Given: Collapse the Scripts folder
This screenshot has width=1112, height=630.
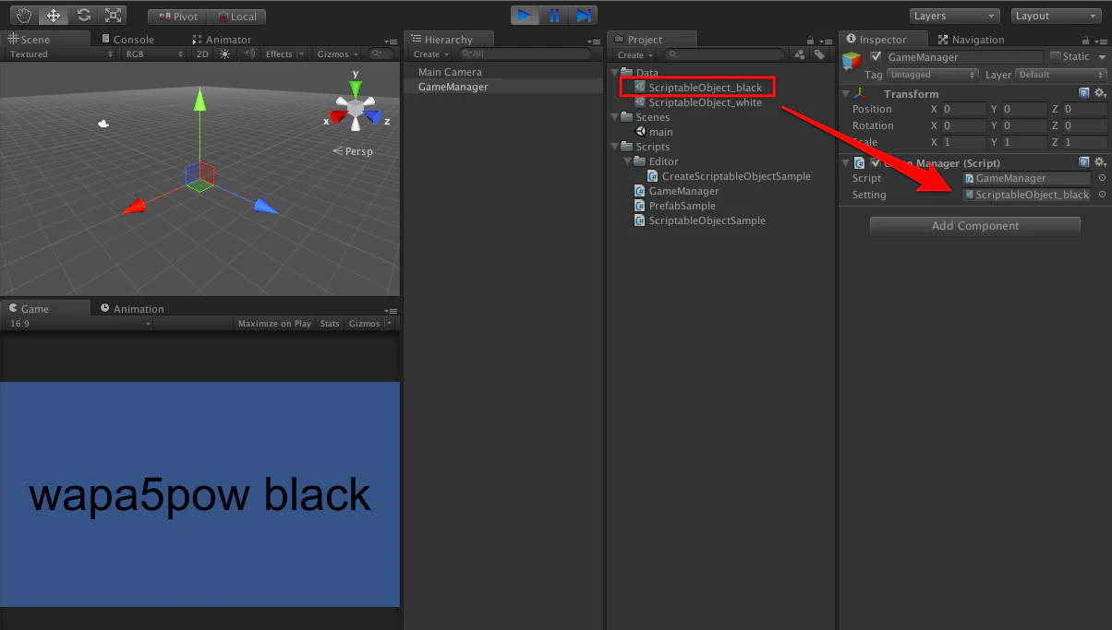Looking at the screenshot, I should coord(615,147).
